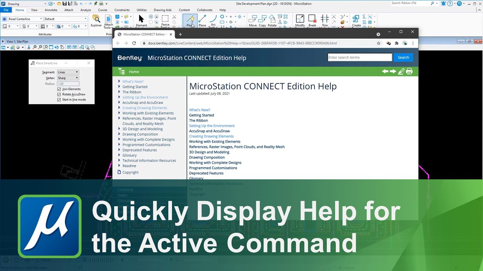The height and width of the screenshot is (271, 483).
Task: Open the color attribute dropdown showing 0
Action: 11,26
